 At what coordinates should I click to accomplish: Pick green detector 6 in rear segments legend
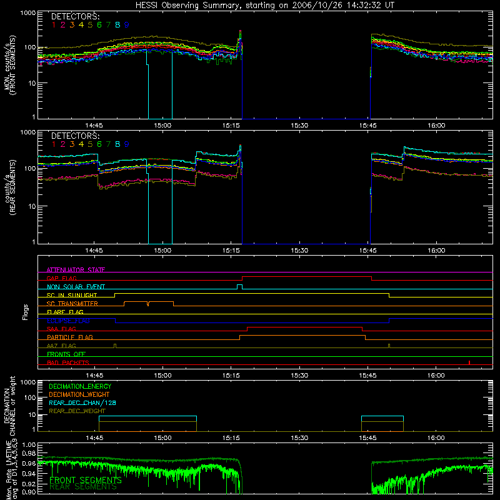coord(99,144)
